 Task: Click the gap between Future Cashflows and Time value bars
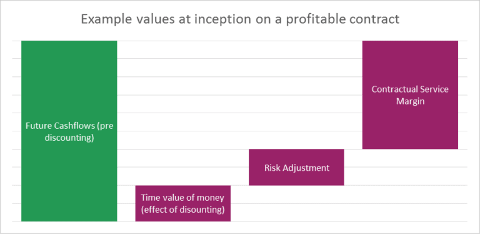[126, 131]
